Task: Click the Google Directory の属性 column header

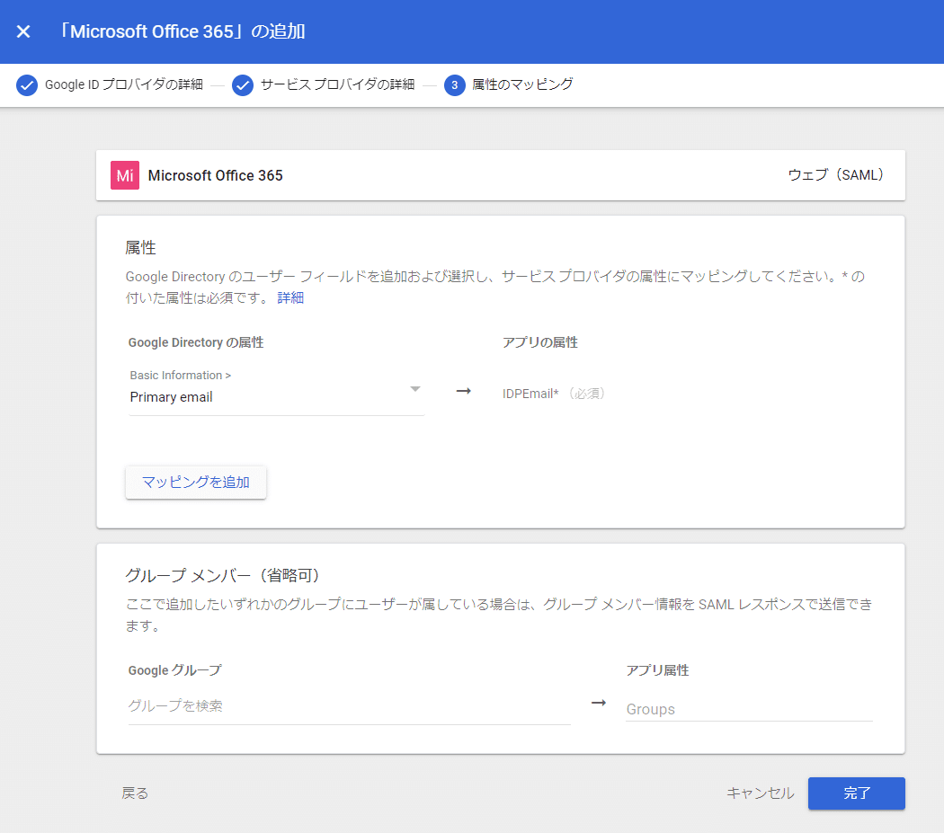Action: pos(196,342)
